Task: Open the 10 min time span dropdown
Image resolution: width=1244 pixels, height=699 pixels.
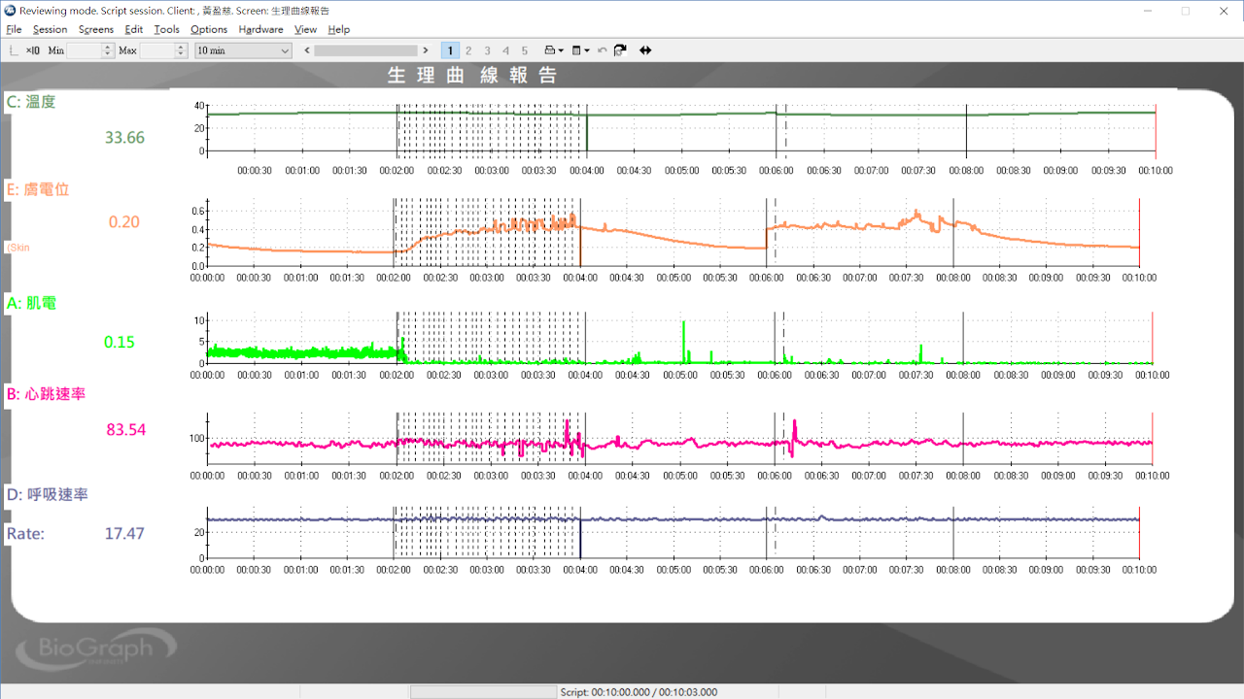Action: coord(243,50)
